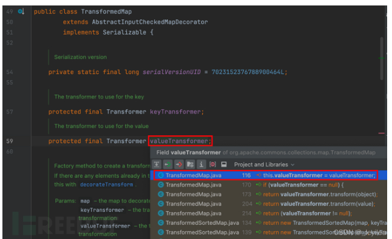Open the Project and Libraries scope dropdown

[264, 164]
